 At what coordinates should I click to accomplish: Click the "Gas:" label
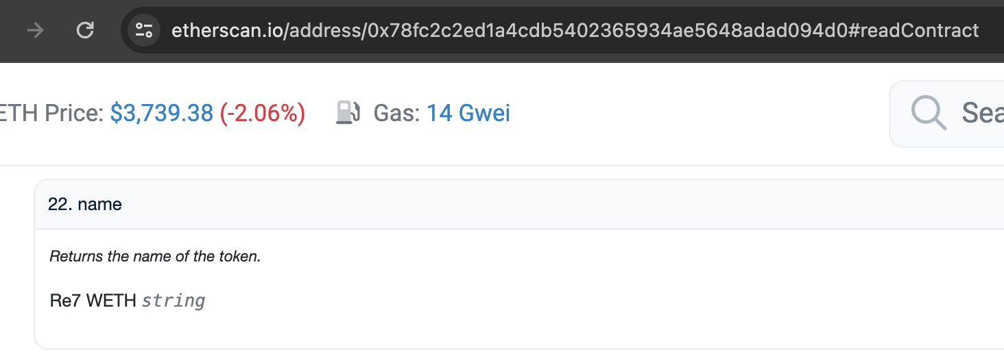coord(396,113)
